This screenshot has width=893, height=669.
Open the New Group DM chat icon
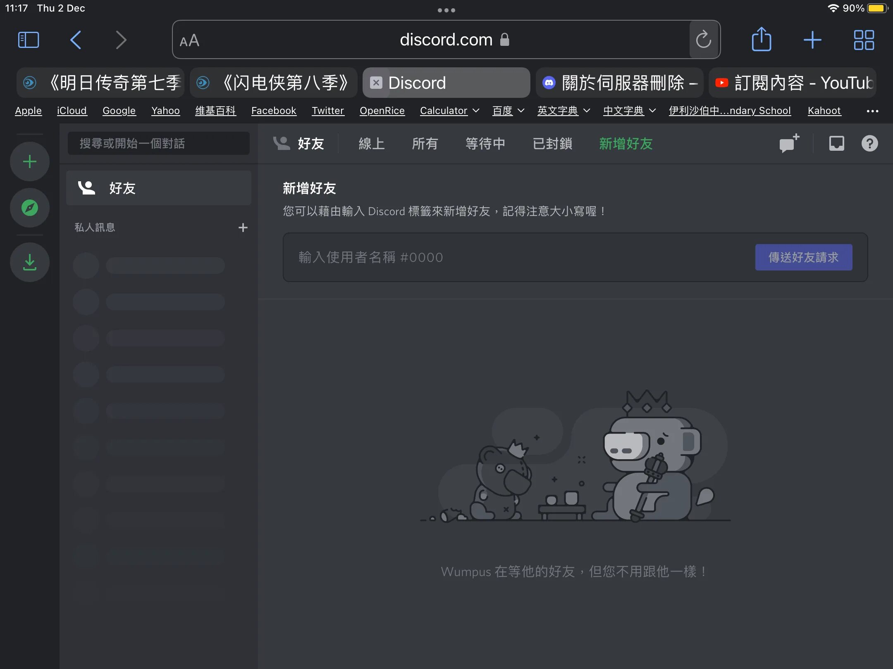point(788,143)
